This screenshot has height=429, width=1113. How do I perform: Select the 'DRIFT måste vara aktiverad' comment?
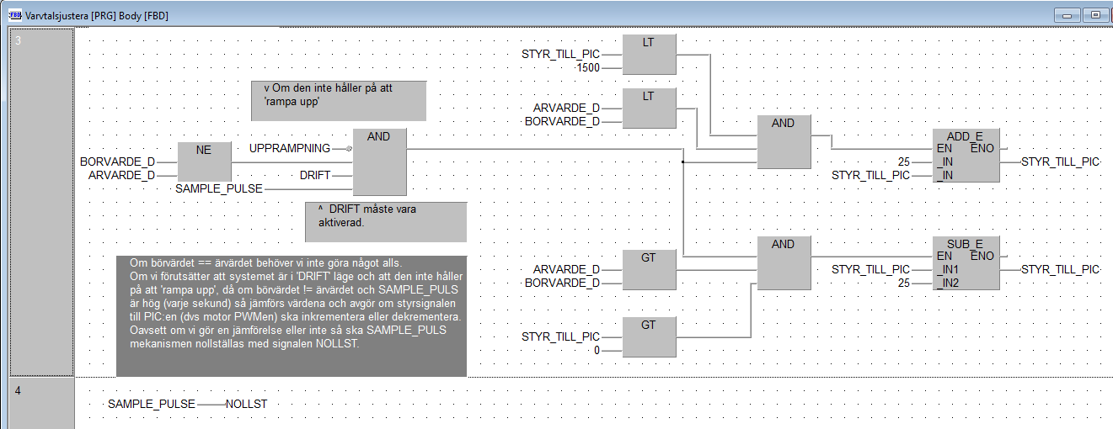[x=385, y=222]
